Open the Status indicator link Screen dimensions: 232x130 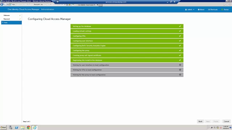[x=225, y=9]
